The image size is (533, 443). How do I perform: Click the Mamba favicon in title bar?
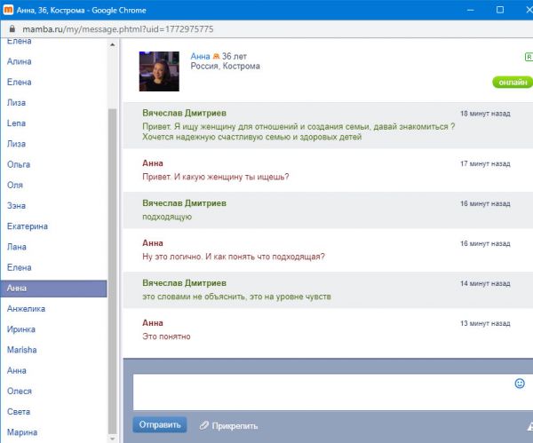tap(9, 10)
